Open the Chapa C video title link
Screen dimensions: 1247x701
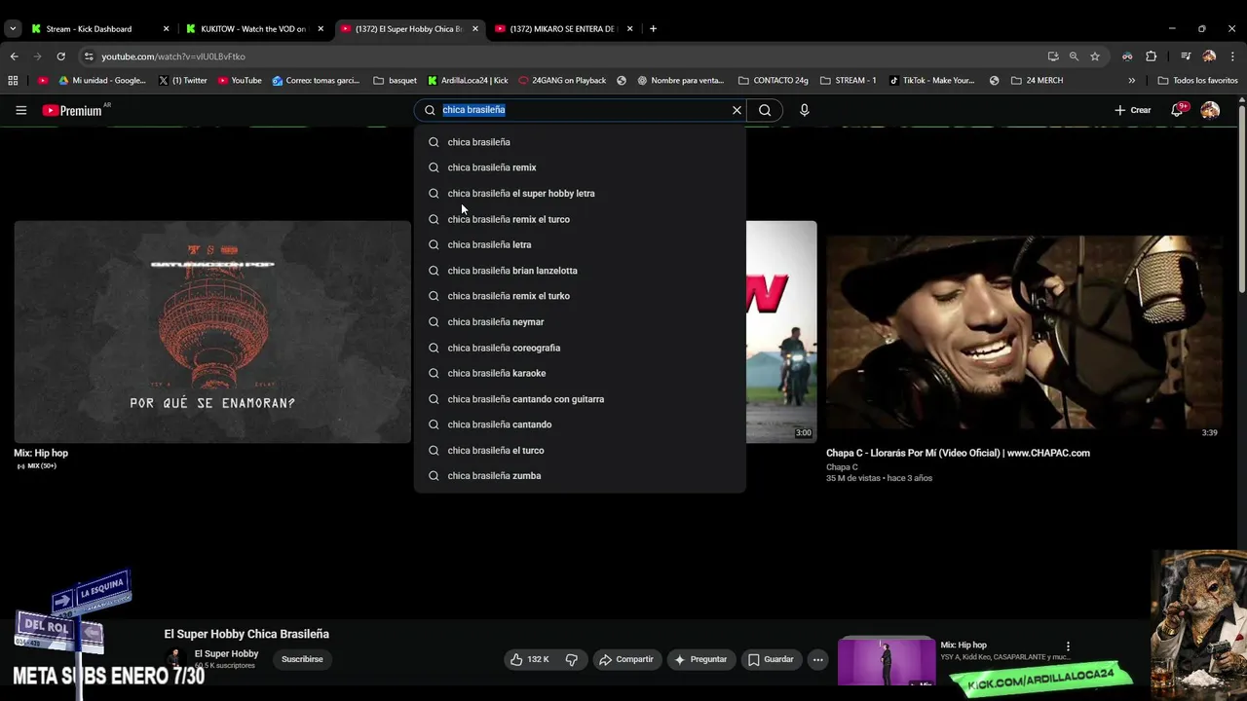coord(958,453)
